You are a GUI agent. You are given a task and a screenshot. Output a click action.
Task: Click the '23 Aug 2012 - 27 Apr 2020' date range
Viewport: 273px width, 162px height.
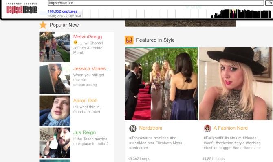[64, 16]
